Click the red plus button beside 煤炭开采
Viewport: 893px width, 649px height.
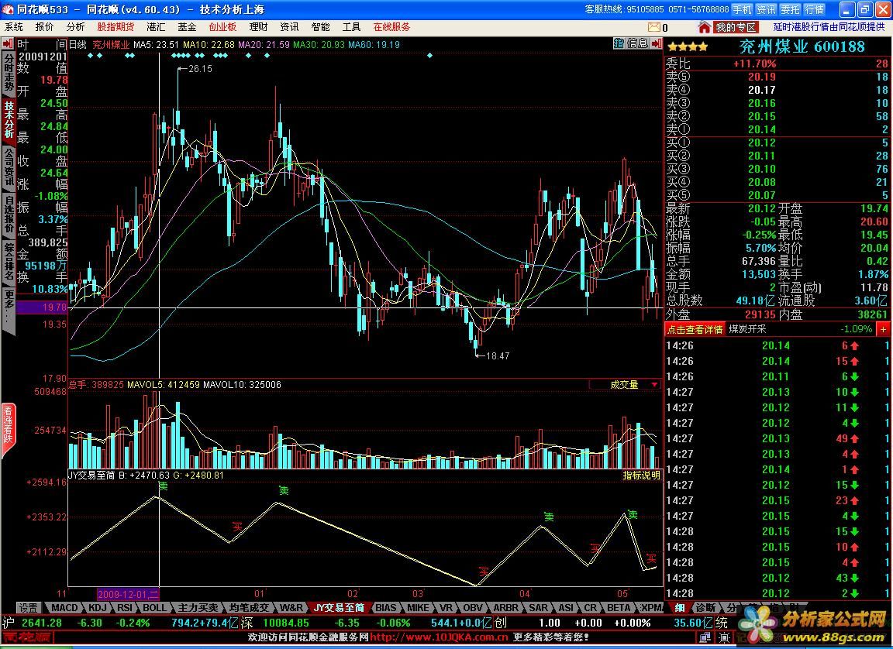(884, 329)
